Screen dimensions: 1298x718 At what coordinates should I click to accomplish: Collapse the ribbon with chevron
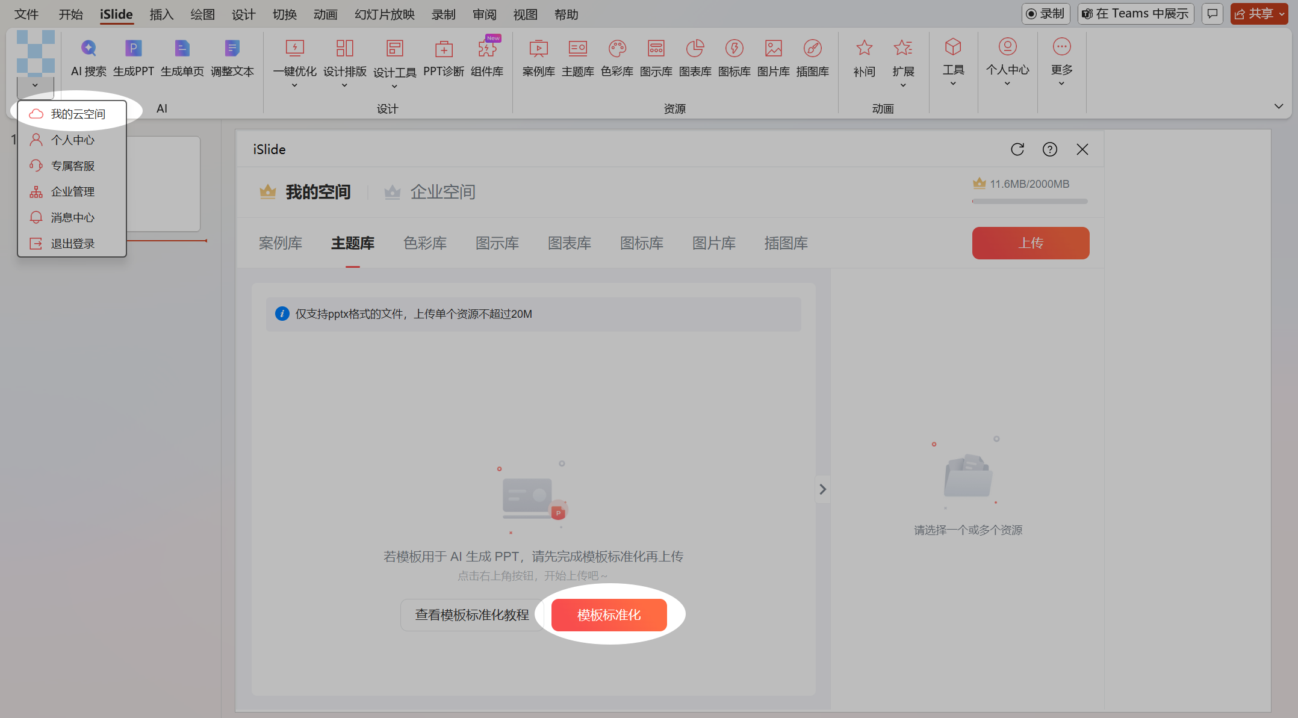[x=1279, y=107]
